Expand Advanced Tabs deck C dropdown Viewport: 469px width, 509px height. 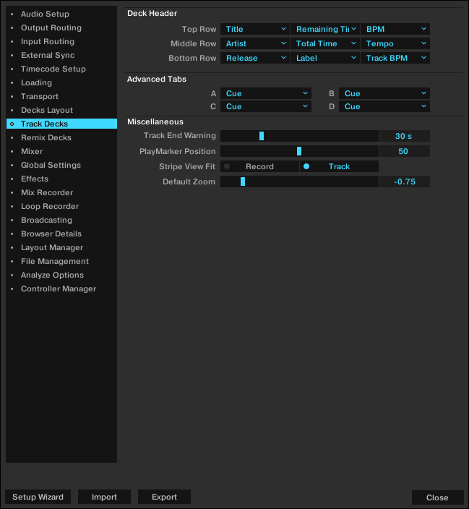tap(266, 106)
